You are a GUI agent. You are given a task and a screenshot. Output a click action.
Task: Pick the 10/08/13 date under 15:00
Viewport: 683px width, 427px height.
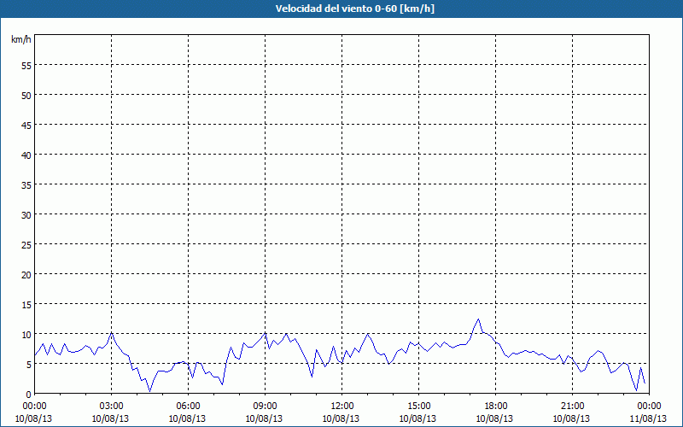coord(417,418)
